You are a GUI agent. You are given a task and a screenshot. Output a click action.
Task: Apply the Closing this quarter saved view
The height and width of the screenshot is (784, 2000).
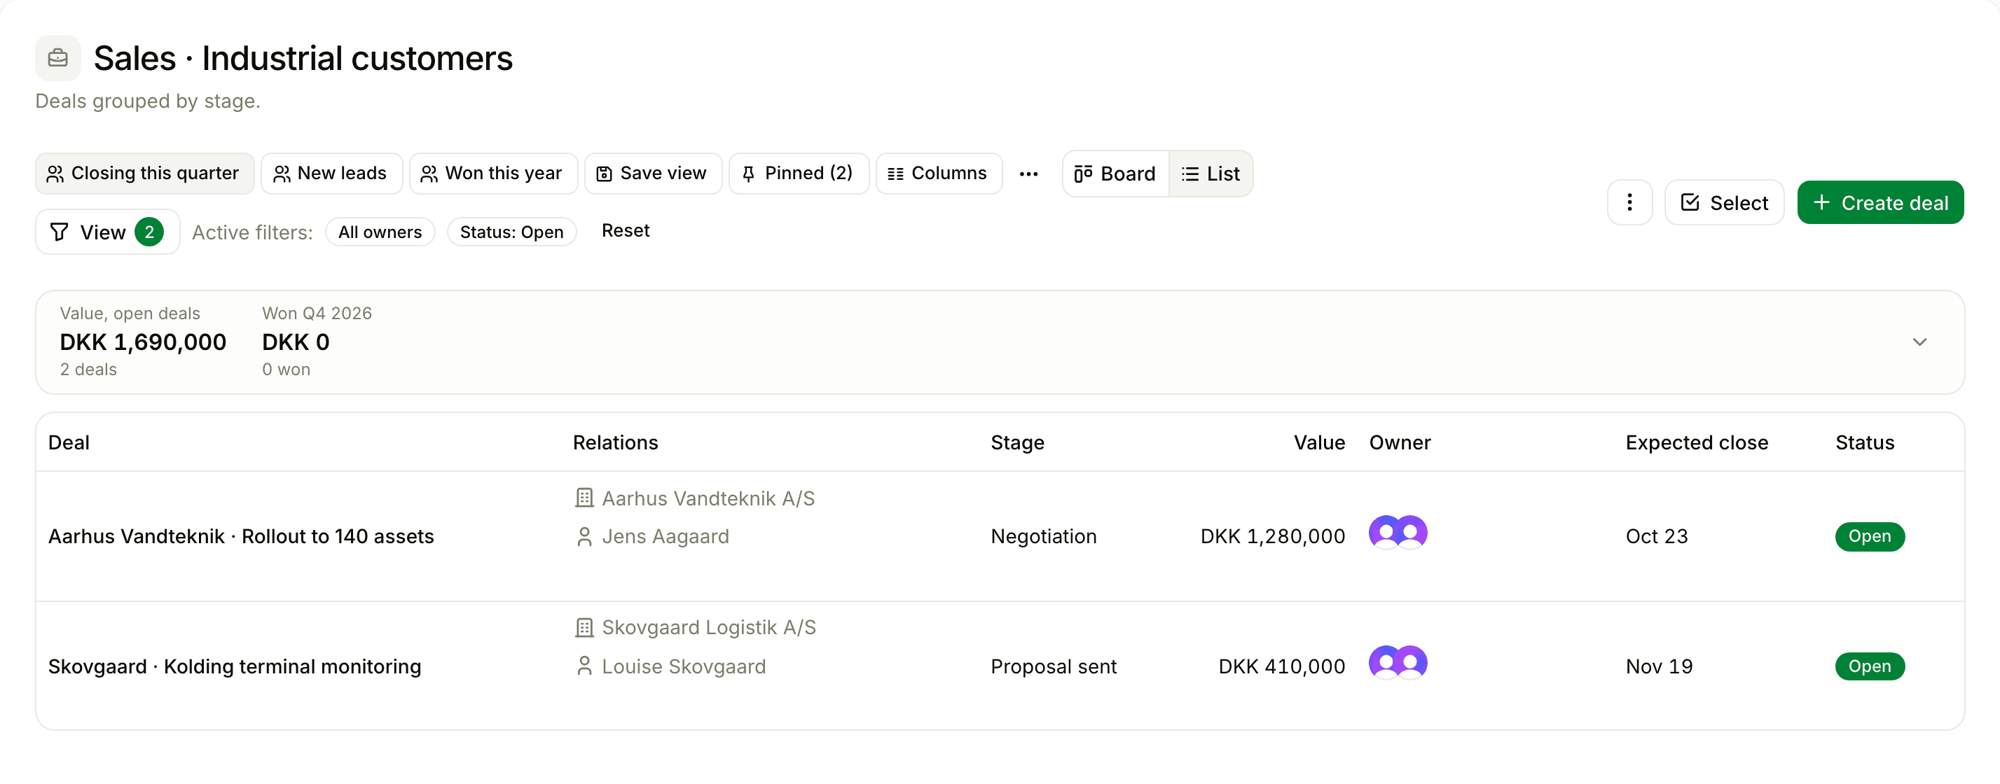click(x=144, y=173)
